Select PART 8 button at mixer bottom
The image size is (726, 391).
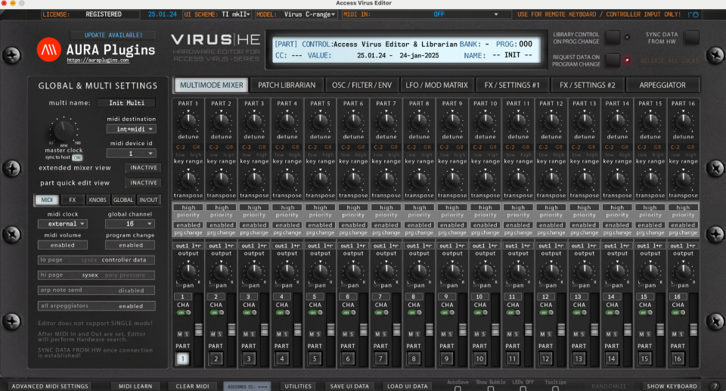click(414, 358)
